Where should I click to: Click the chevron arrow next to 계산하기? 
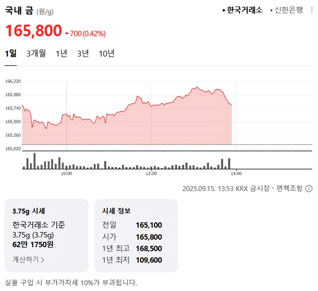coord(43,260)
